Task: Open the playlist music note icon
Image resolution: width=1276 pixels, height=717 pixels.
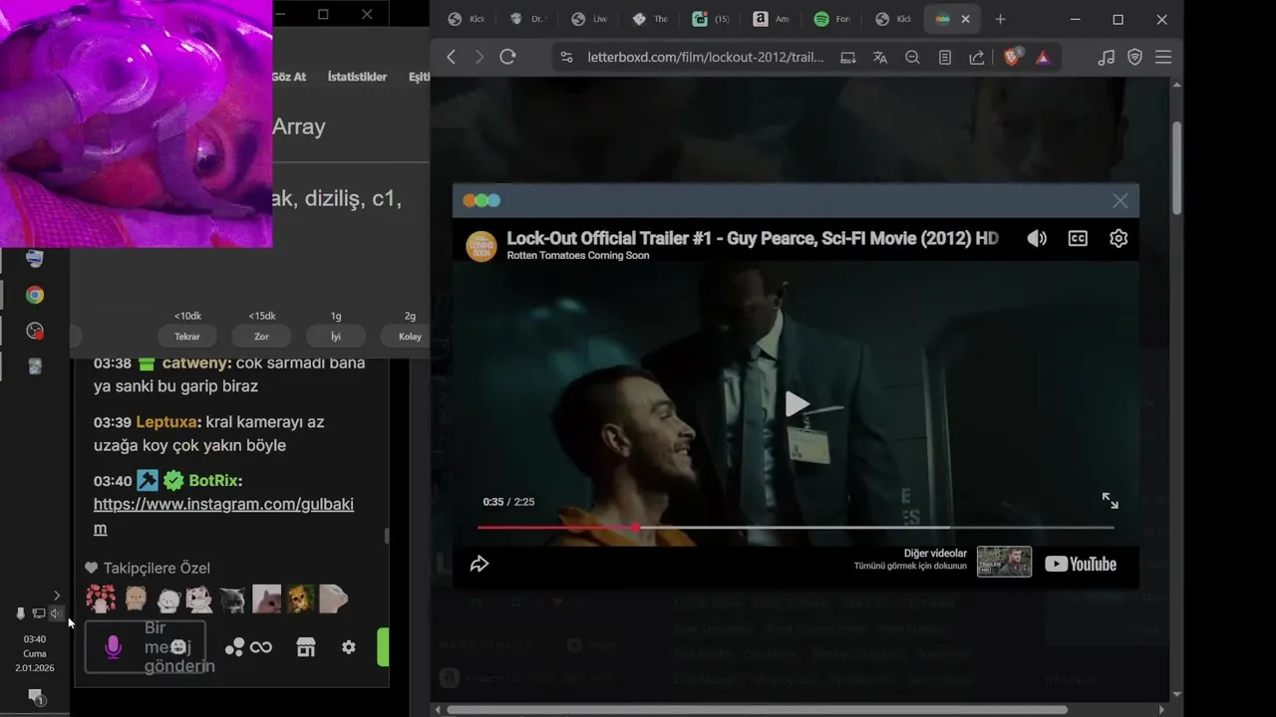Action: click(1106, 58)
